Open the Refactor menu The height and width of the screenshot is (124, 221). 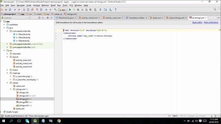pyautogui.click(x=45, y=6)
